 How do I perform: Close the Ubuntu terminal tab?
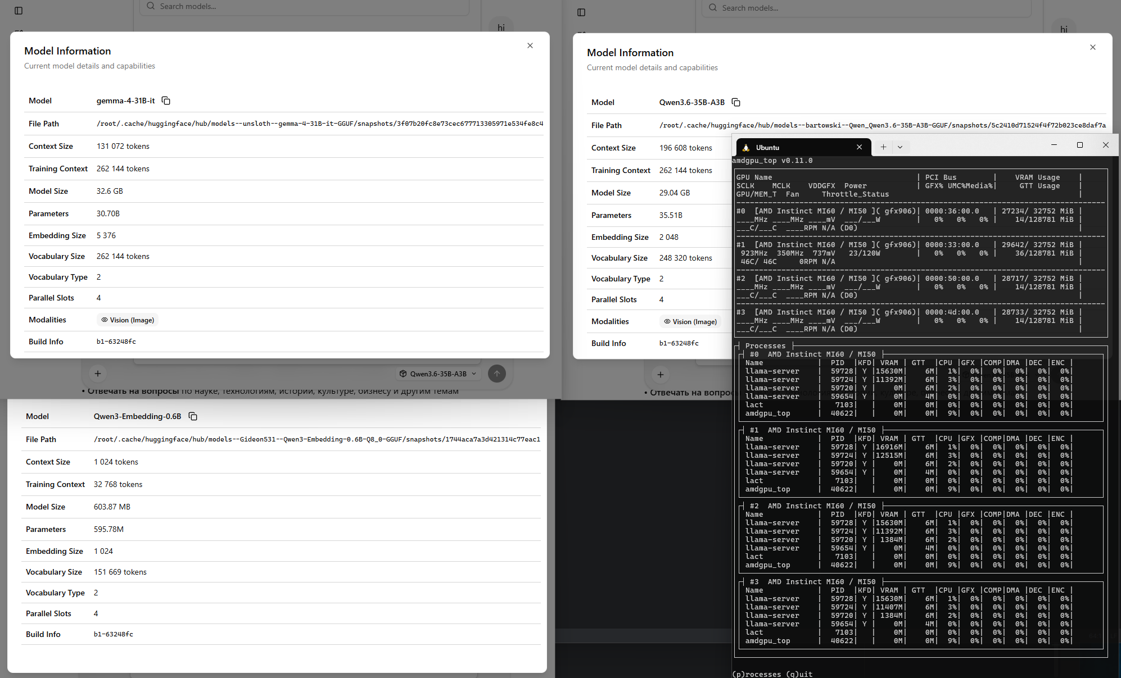pyautogui.click(x=859, y=147)
